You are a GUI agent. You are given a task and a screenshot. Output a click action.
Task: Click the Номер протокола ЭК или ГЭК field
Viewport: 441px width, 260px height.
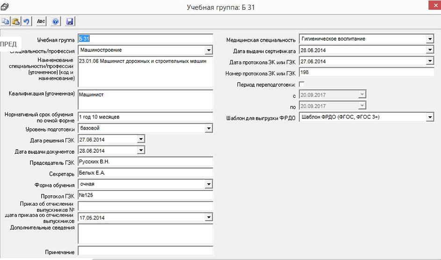point(366,73)
